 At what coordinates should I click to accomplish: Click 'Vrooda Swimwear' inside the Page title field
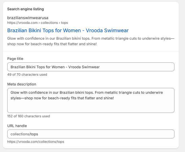(x=86, y=67)
